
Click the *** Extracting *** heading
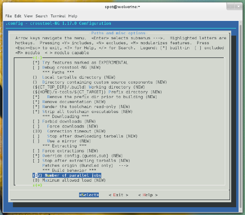(64, 146)
